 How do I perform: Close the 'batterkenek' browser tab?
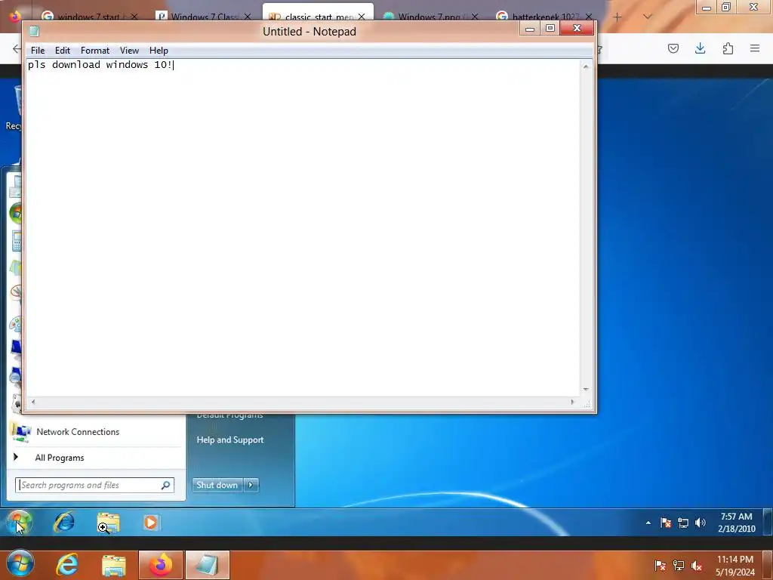coord(588,17)
